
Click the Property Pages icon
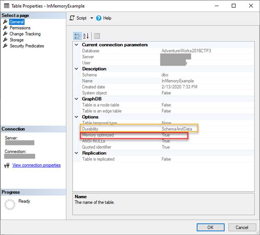(x=97, y=36)
